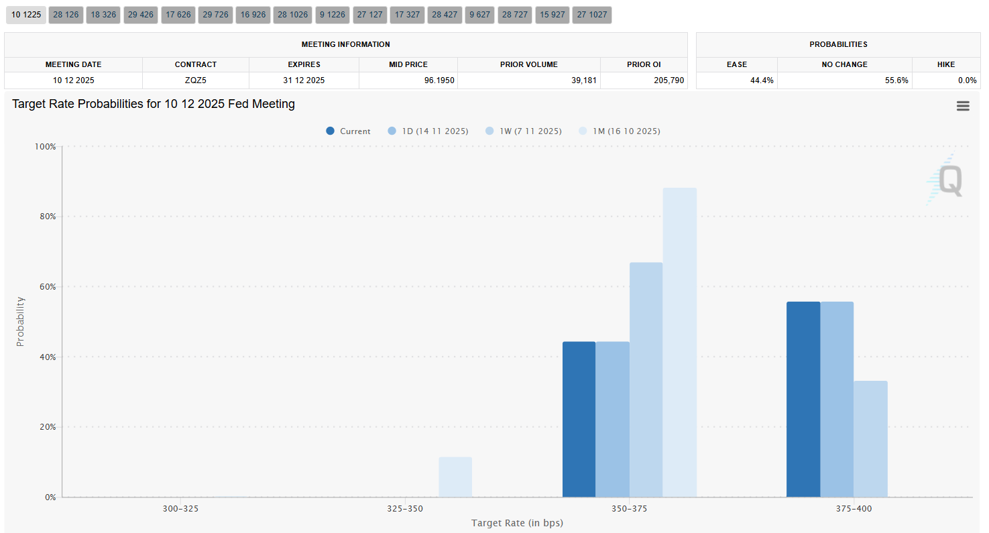Hide the 1D (14 11 2025) series
The image size is (989, 533).
(x=428, y=131)
